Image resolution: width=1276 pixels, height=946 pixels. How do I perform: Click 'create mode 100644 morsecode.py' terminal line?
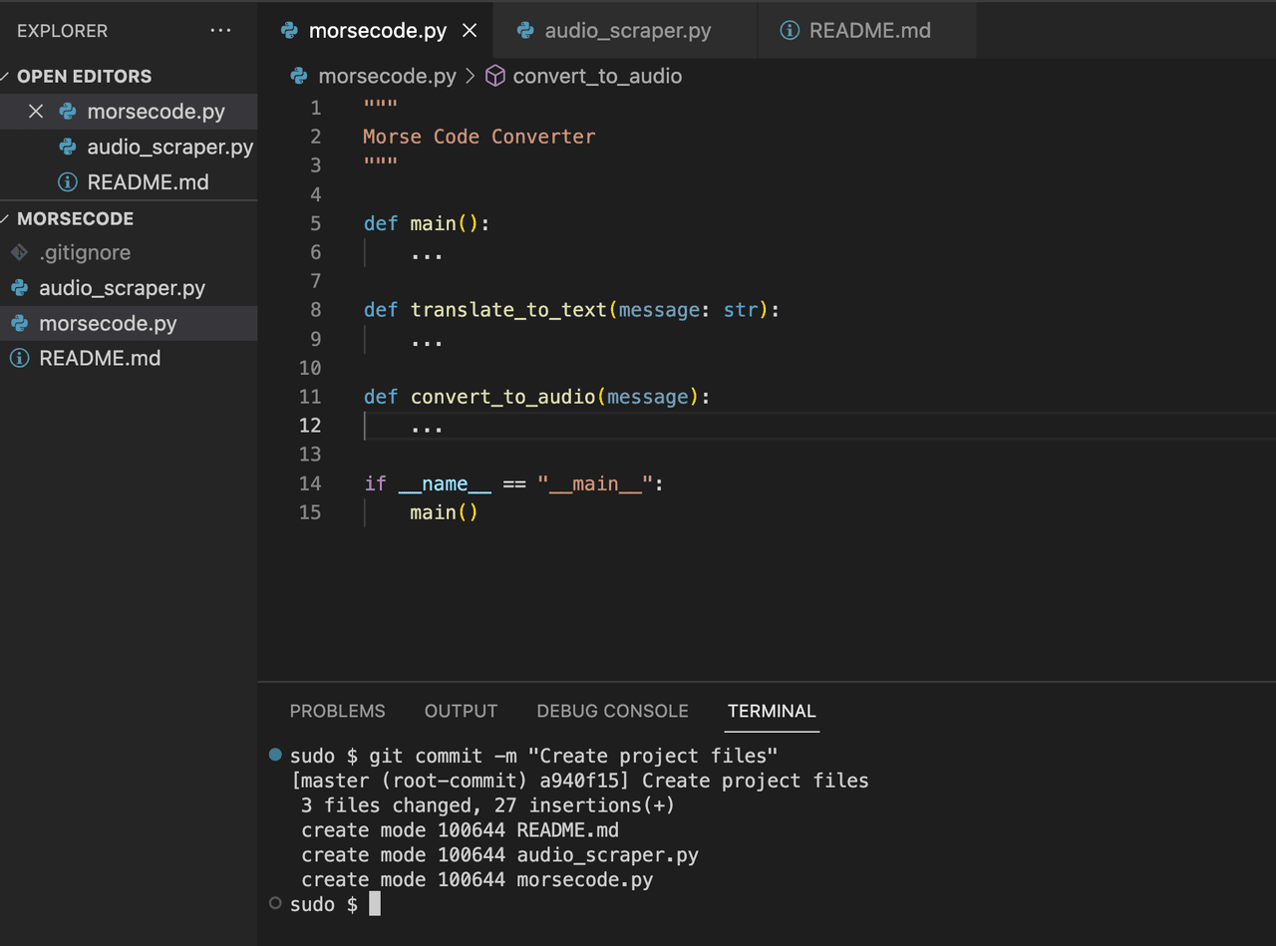coord(477,880)
